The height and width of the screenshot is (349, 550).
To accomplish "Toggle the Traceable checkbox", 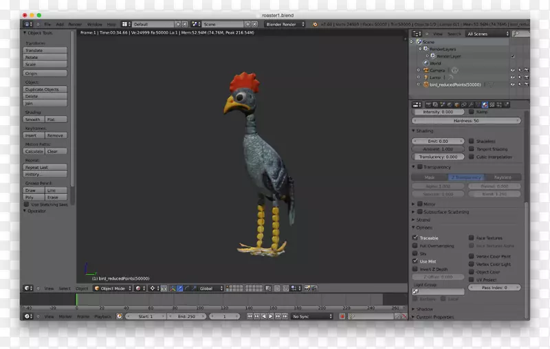I will pyautogui.click(x=415, y=238).
